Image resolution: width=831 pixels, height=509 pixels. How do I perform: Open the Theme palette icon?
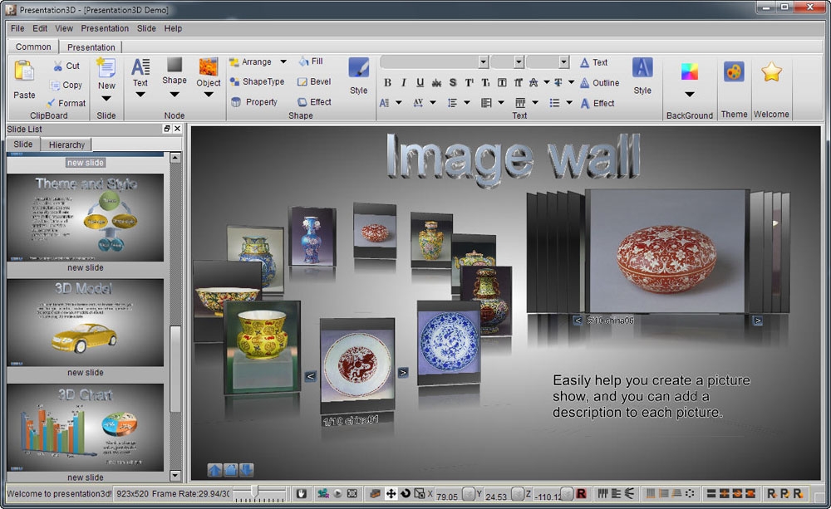coord(733,72)
